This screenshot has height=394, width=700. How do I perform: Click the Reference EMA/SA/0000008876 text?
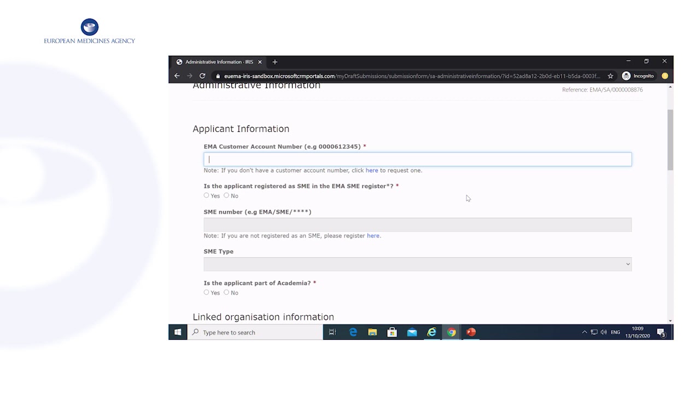602,90
